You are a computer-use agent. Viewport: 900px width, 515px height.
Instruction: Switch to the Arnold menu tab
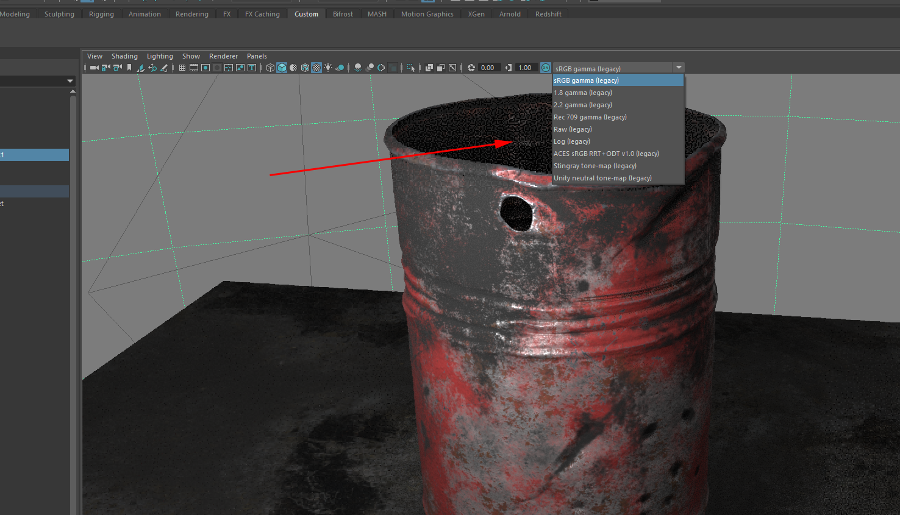(510, 13)
